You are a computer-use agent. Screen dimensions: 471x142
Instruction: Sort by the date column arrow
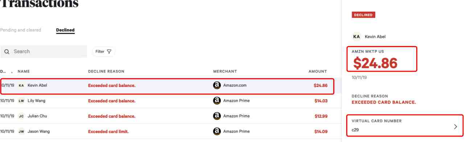coord(12,72)
